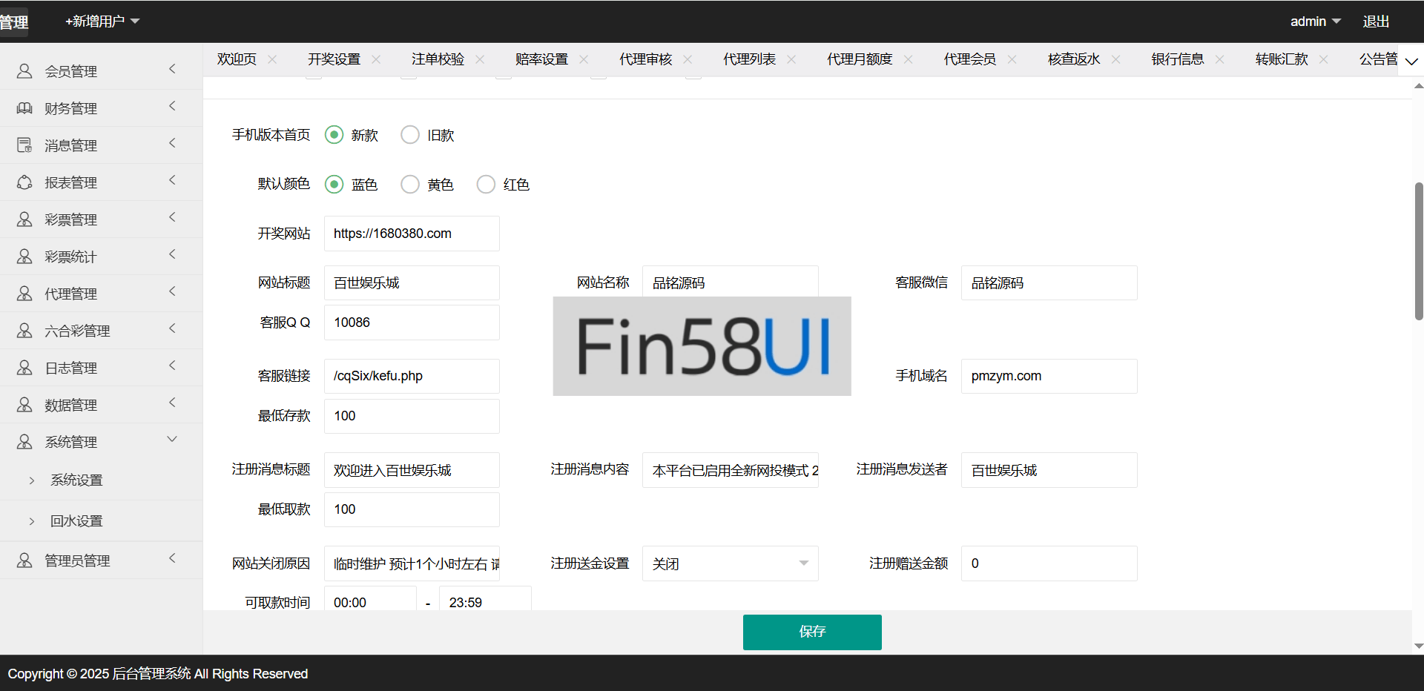Click the 彩票管理 sidebar icon
Image resolution: width=1424 pixels, height=691 pixels.
[24, 219]
